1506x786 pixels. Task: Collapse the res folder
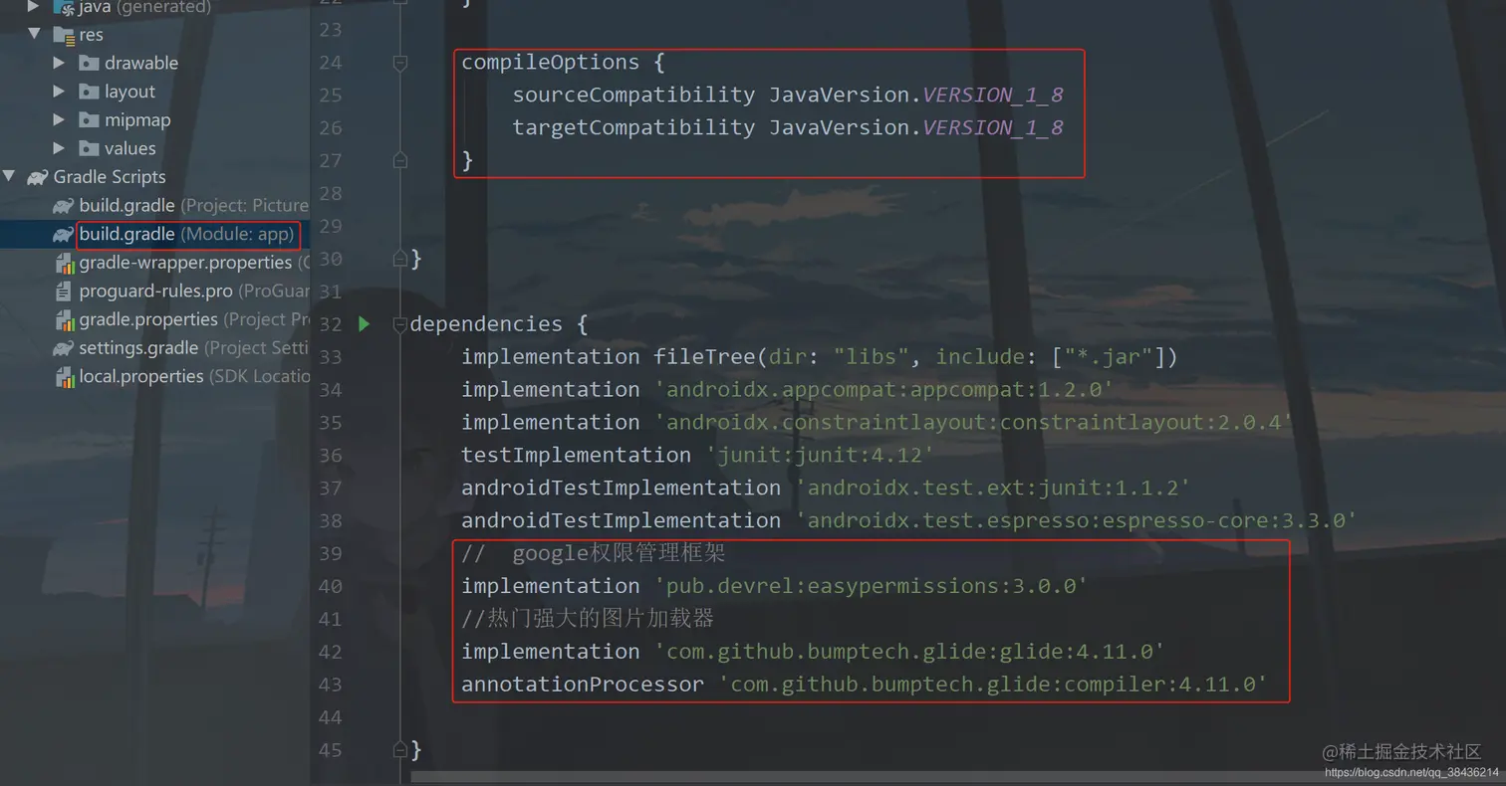coord(35,34)
